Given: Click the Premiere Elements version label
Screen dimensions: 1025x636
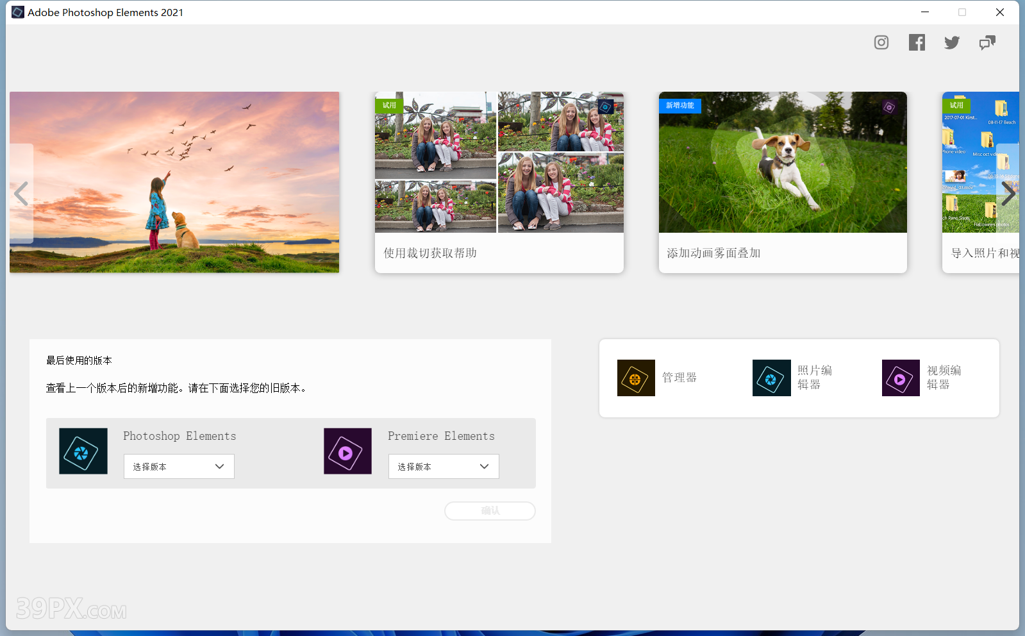Looking at the screenshot, I should coord(441,436).
